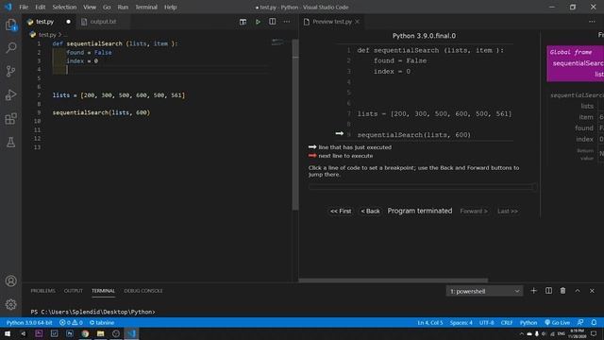Open Photoshop from the taskbar
604x340 pixels.
70,333
